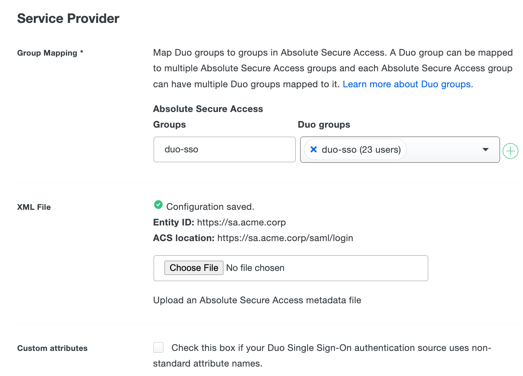Select the duo-sso Groups text field
The image size is (523, 376).
coord(224,149)
